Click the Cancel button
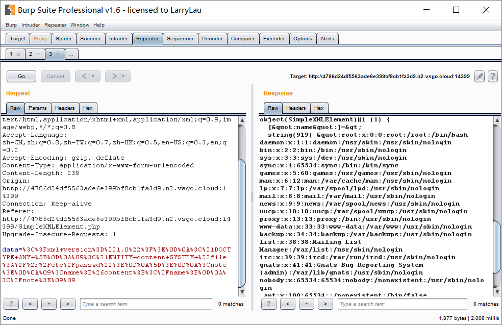 (56, 76)
